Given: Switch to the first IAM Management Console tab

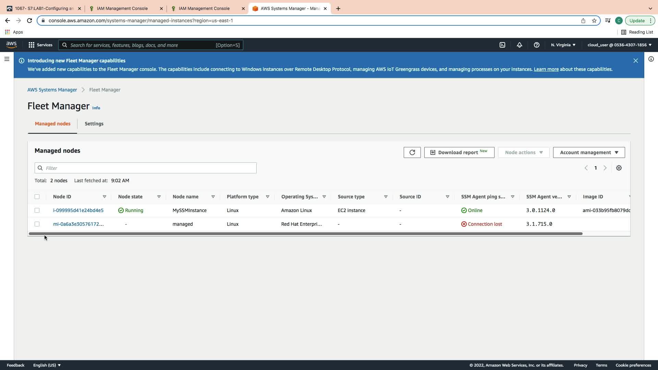Looking at the screenshot, I should tap(122, 9).
